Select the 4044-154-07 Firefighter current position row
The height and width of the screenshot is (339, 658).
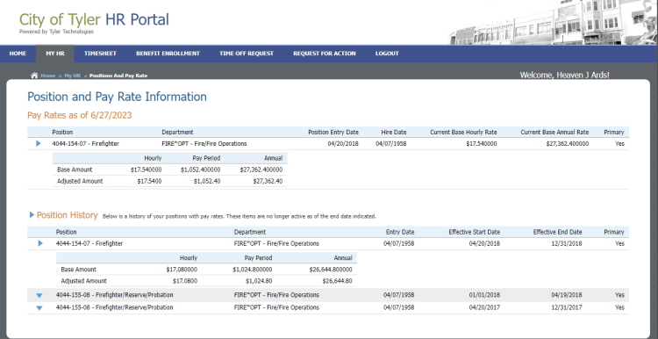(x=328, y=144)
